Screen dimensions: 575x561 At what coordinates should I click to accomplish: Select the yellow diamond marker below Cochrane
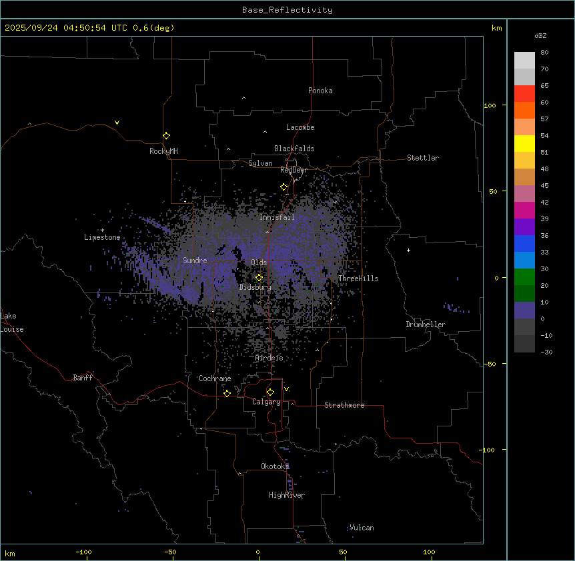click(227, 393)
